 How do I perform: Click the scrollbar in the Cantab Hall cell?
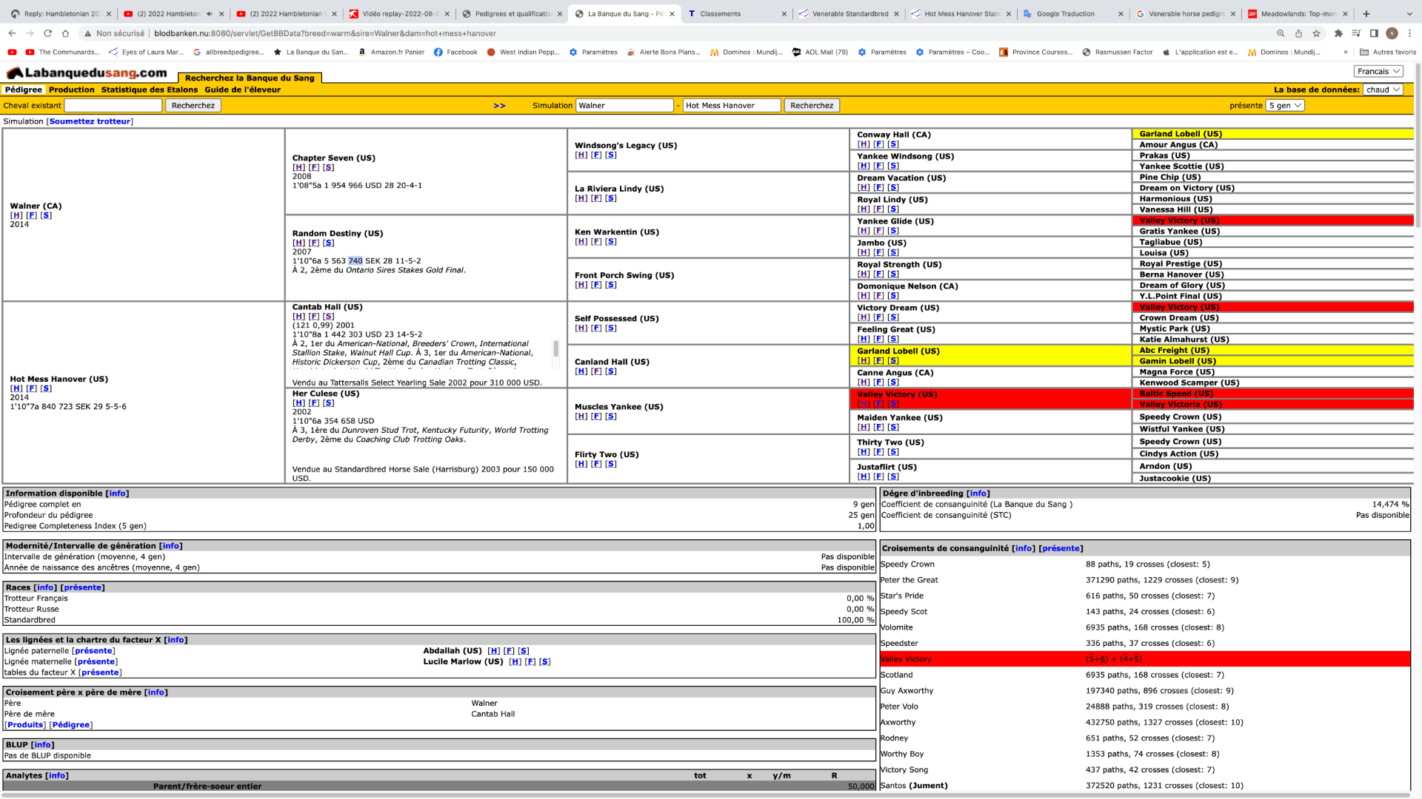click(555, 349)
